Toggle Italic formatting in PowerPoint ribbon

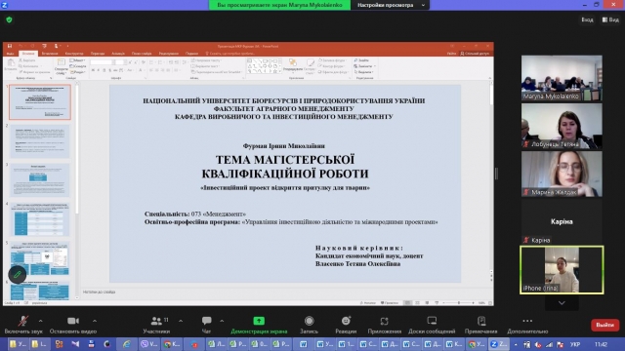point(99,70)
